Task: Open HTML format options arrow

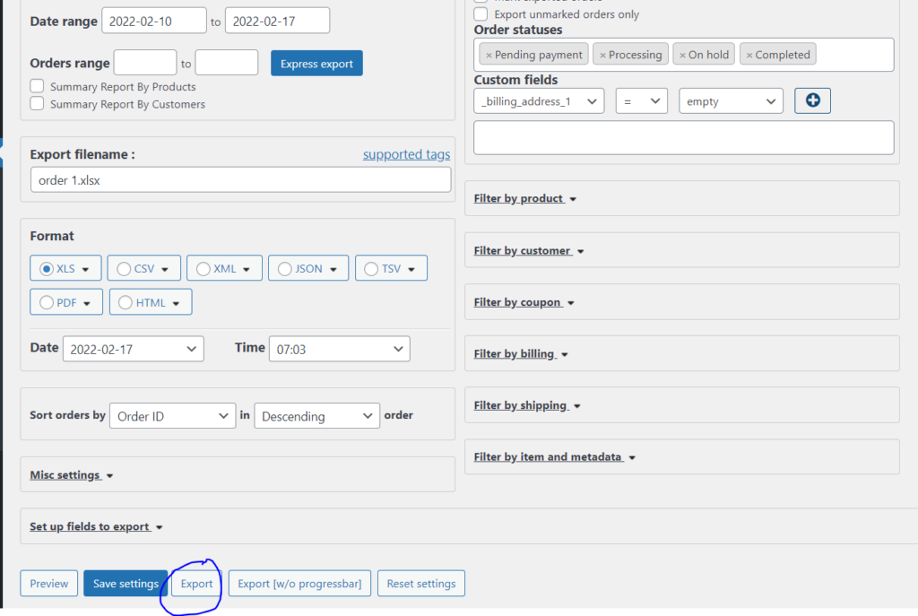Action: [176, 303]
